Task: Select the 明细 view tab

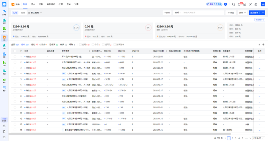Action: pos(23,13)
